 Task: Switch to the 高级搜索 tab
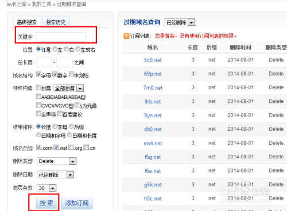27,22
